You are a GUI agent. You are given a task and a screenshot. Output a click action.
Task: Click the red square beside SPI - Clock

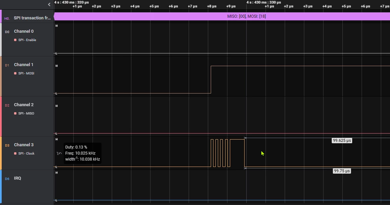pyautogui.click(x=15, y=154)
